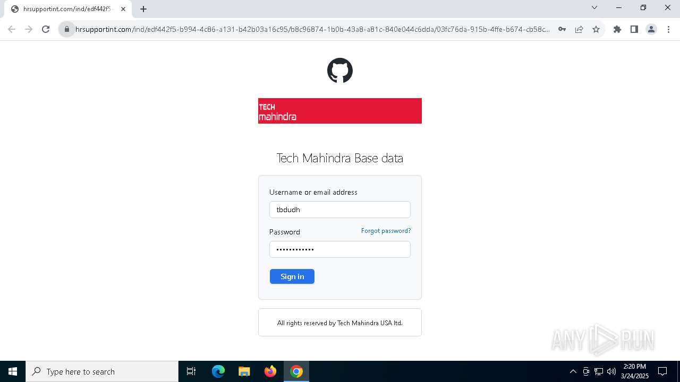Image resolution: width=680 pixels, height=382 pixels.
Task: Open Task View on the taskbar
Action: click(x=191, y=371)
